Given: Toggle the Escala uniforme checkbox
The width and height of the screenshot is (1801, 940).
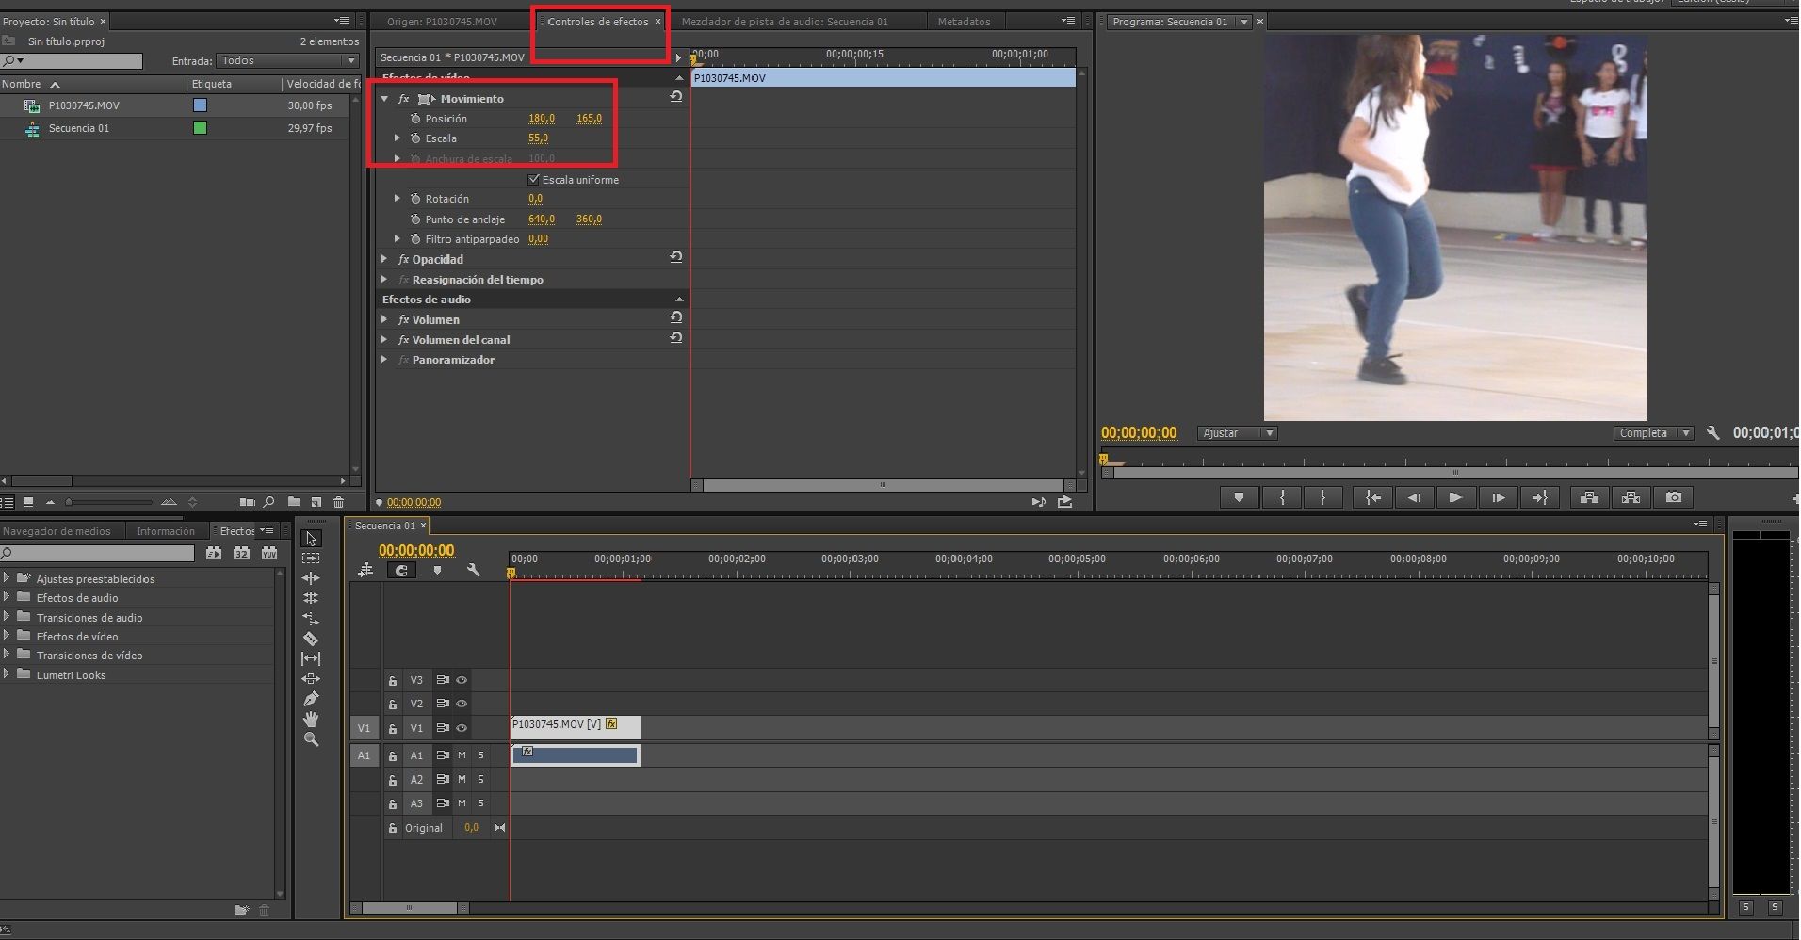Looking at the screenshot, I should (534, 179).
